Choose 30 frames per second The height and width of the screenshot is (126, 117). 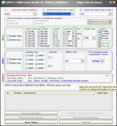pos(73,41)
